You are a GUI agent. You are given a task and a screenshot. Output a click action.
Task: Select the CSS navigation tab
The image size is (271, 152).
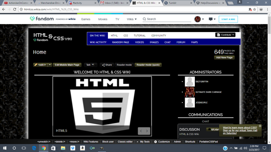point(126,35)
